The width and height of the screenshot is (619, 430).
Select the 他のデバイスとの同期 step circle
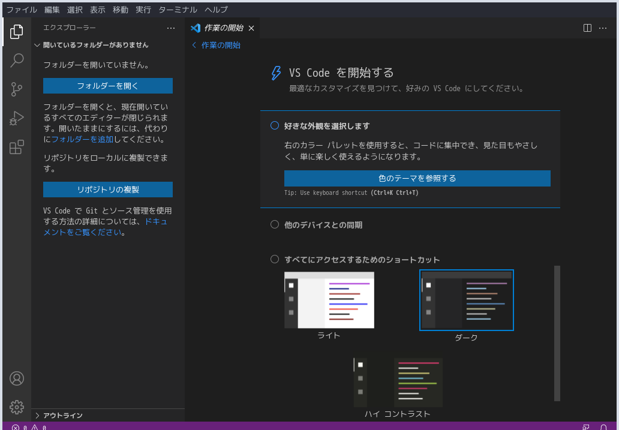click(274, 224)
